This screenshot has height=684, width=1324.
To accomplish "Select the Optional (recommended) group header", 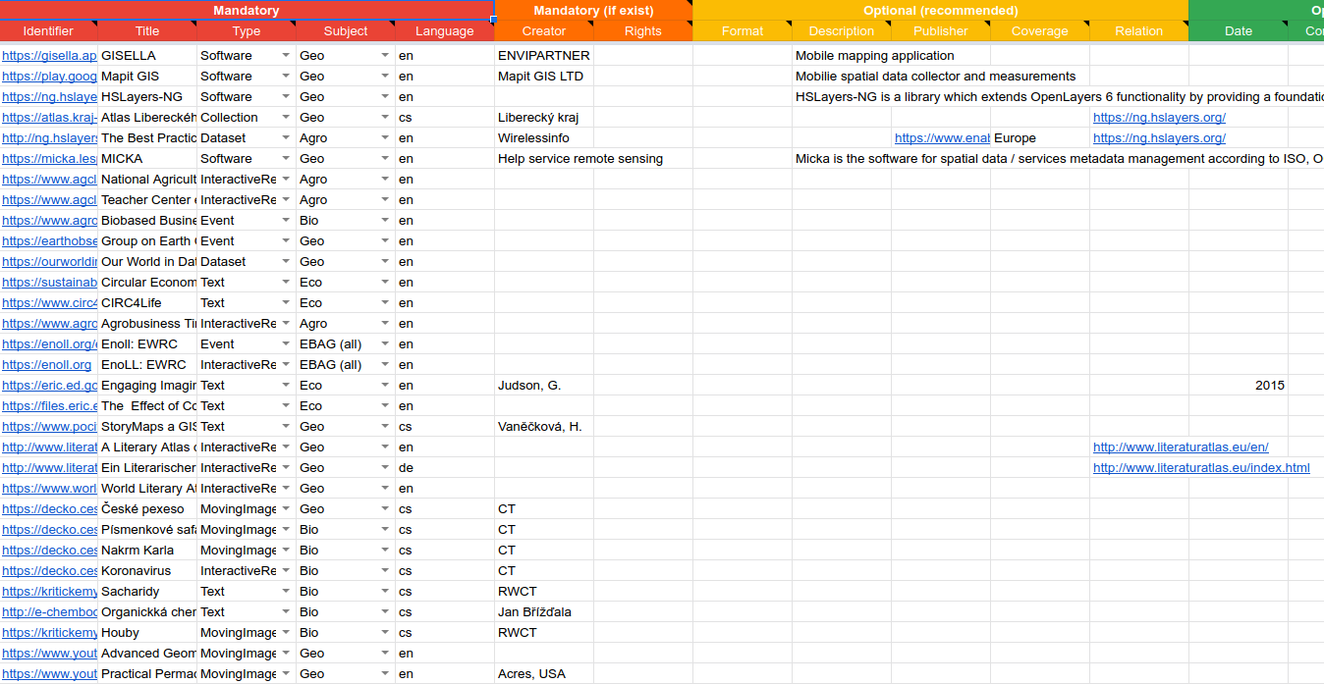I will [x=941, y=11].
